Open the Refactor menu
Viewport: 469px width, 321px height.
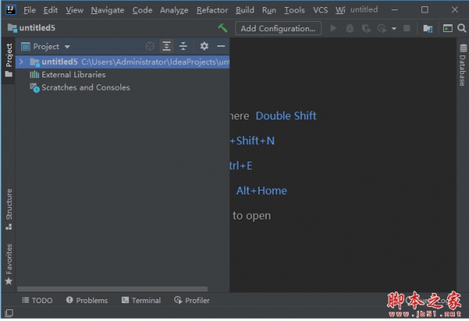pos(212,10)
